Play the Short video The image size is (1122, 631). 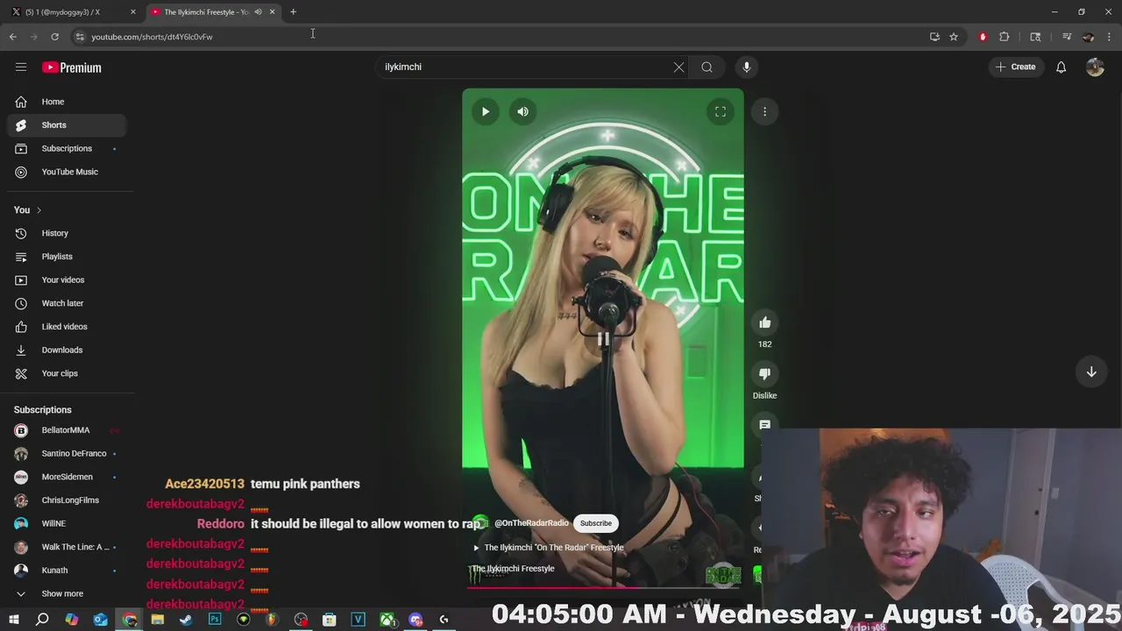(486, 111)
